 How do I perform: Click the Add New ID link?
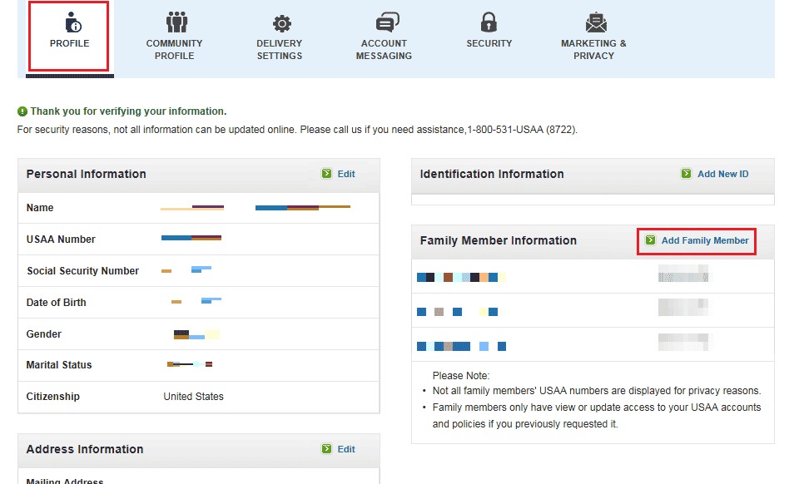coord(722,174)
